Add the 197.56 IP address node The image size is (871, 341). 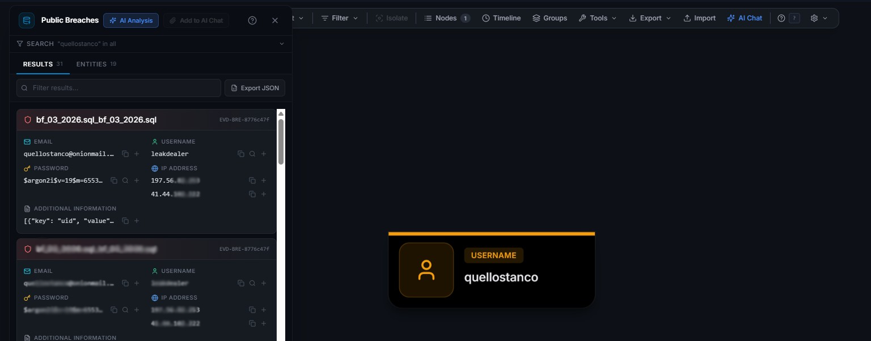(264, 180)
